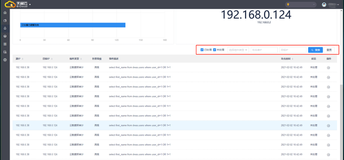Click the 重置 reset button
Viewport: 344px width, 160px height.
pos(329,50)
